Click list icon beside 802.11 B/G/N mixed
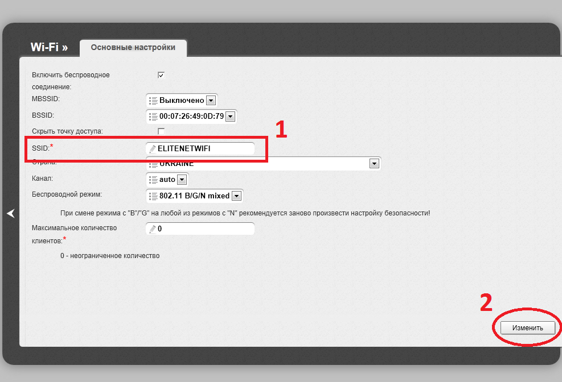Viewport: 562px width, 382px height. click(x=153, y=196)
